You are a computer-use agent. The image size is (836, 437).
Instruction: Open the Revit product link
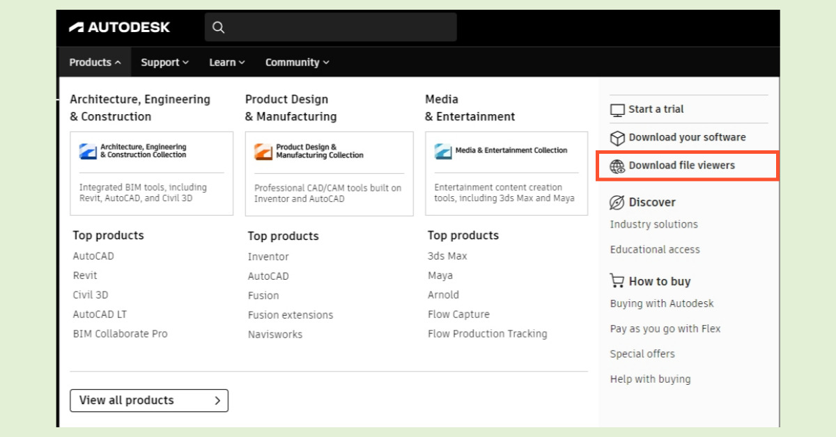click(85, 276)
